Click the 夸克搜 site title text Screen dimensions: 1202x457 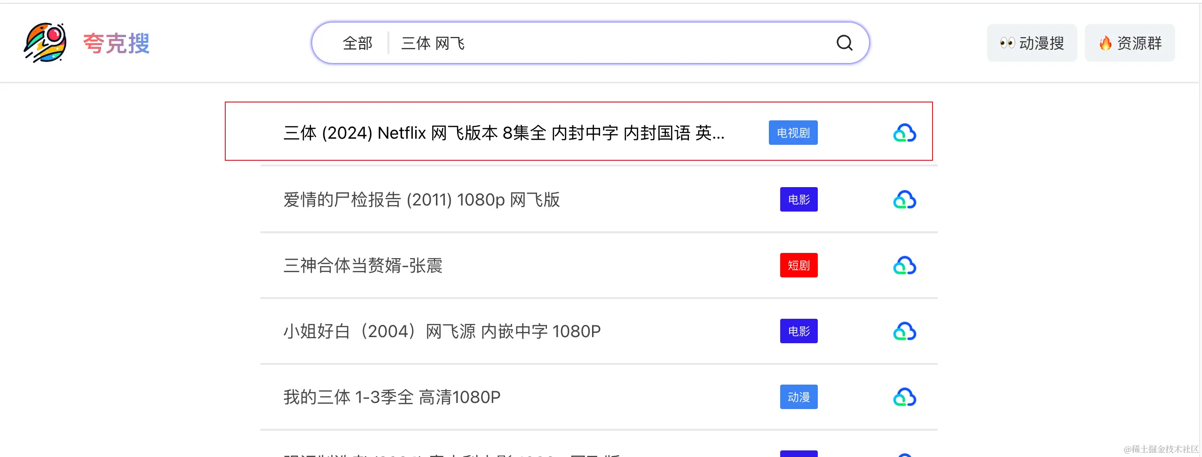(x=116, y=43)
